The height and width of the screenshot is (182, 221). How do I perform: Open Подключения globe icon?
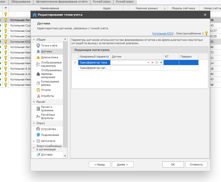click(38, 135)
